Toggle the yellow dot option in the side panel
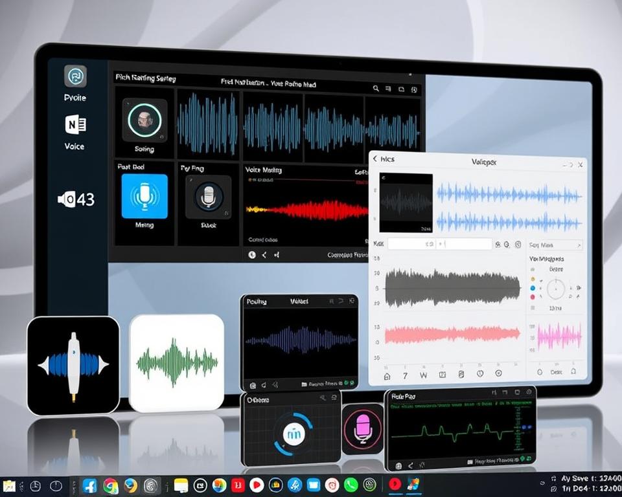The width and height of the screenshot is (622, 497). (533, 279)
